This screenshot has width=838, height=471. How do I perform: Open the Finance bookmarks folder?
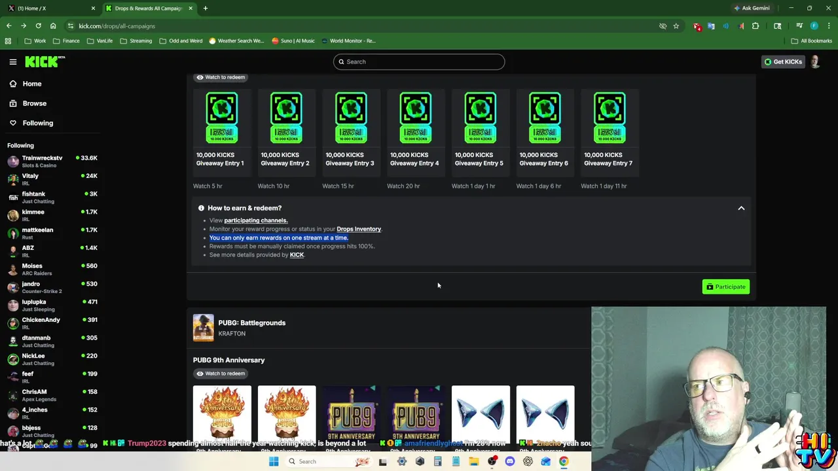click(x=66, y=41)
